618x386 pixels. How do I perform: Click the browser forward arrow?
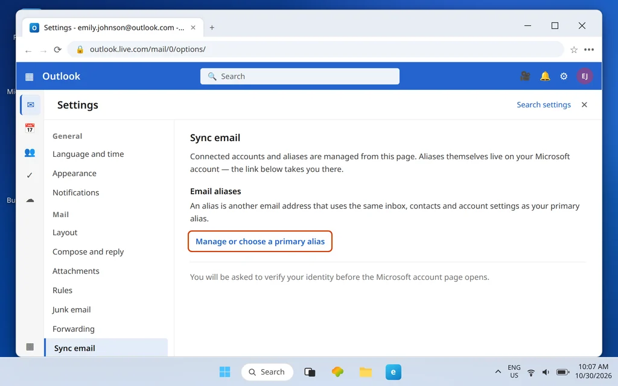click(x=43, y=50)
